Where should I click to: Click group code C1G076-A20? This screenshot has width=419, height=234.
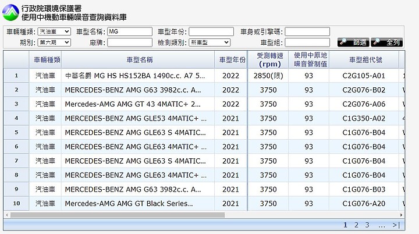click(364, 204)
